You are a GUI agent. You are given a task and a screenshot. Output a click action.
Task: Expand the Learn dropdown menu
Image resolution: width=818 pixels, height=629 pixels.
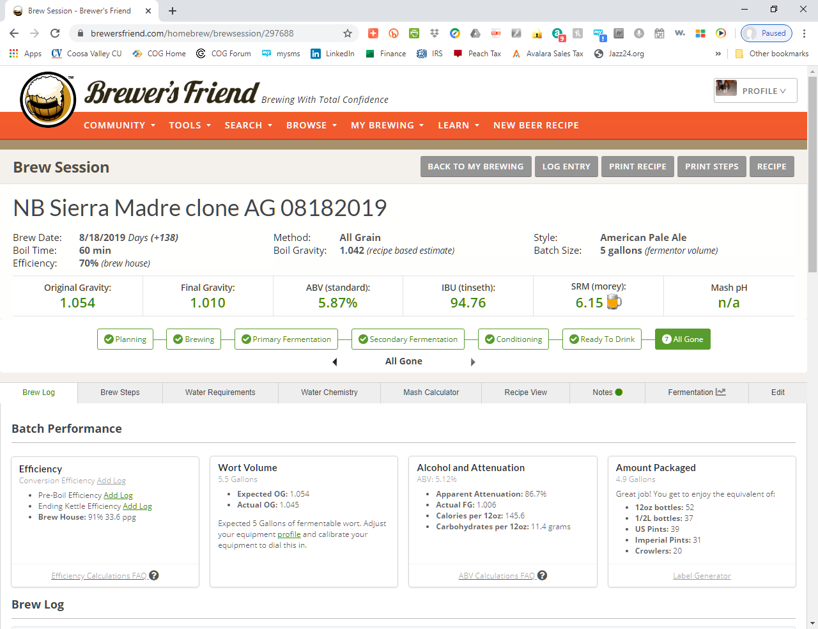[459, 125]
